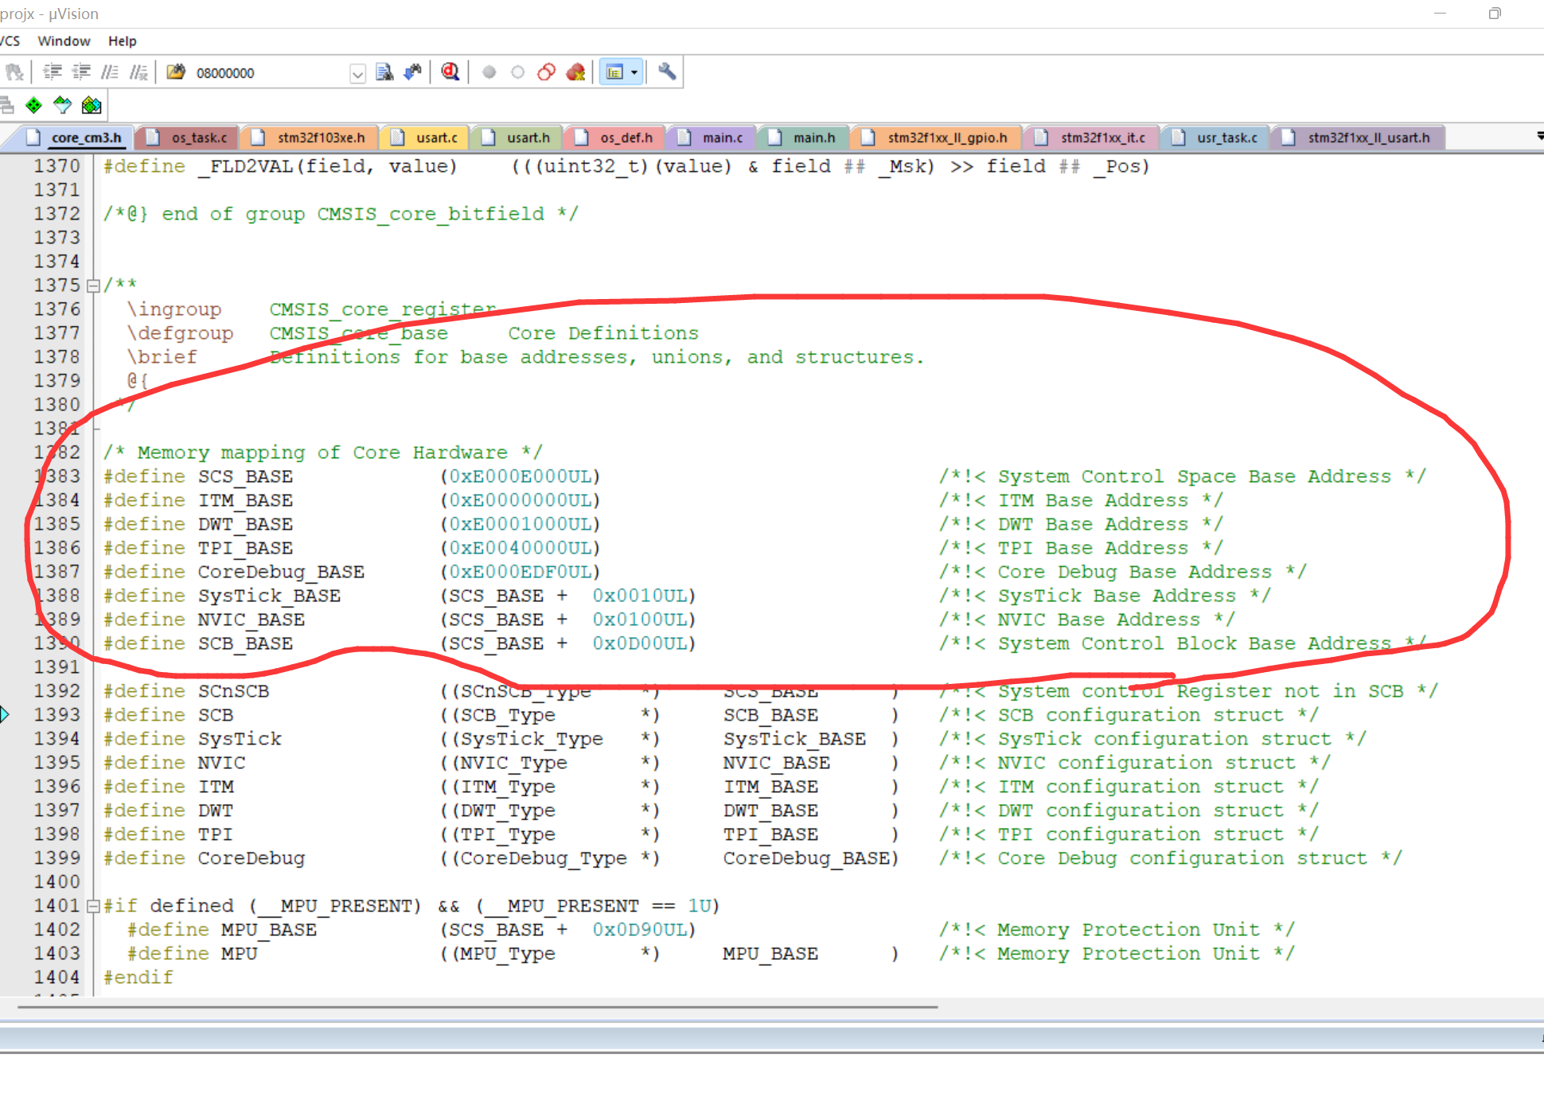The image size is (1544, 1119).
Task: Open Configuration via the wrench icon
Action: 667,72
